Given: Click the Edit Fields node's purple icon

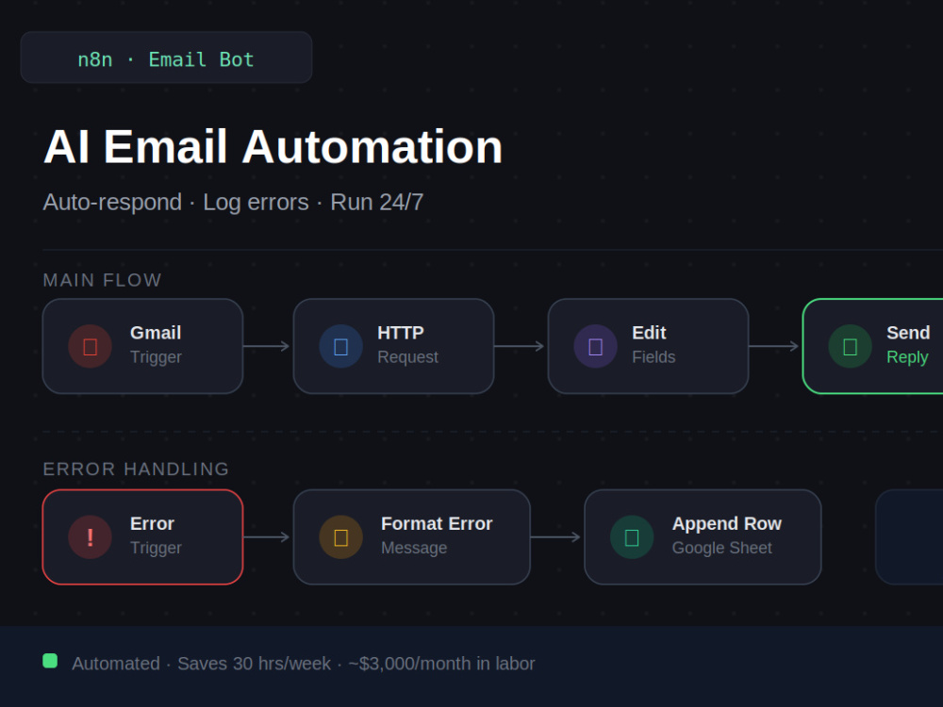Looking at the screenshot, I should [595, 346].
